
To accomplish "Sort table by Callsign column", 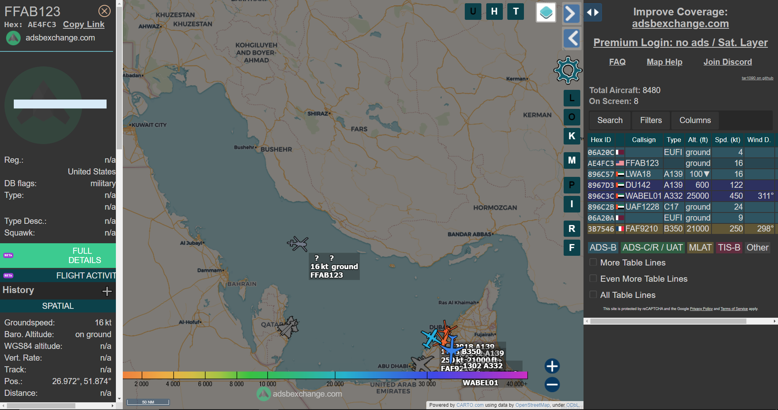I will 643,140.
